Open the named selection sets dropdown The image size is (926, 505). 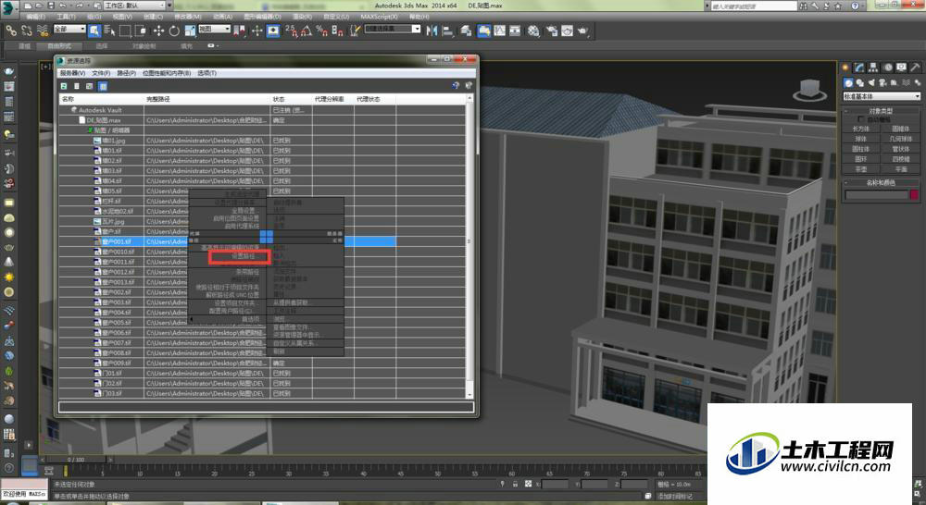[393, 29]
